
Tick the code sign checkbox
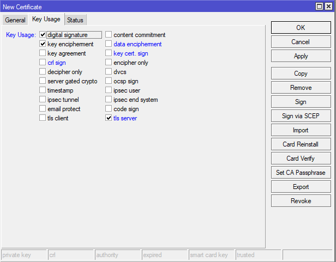point(109,108)
